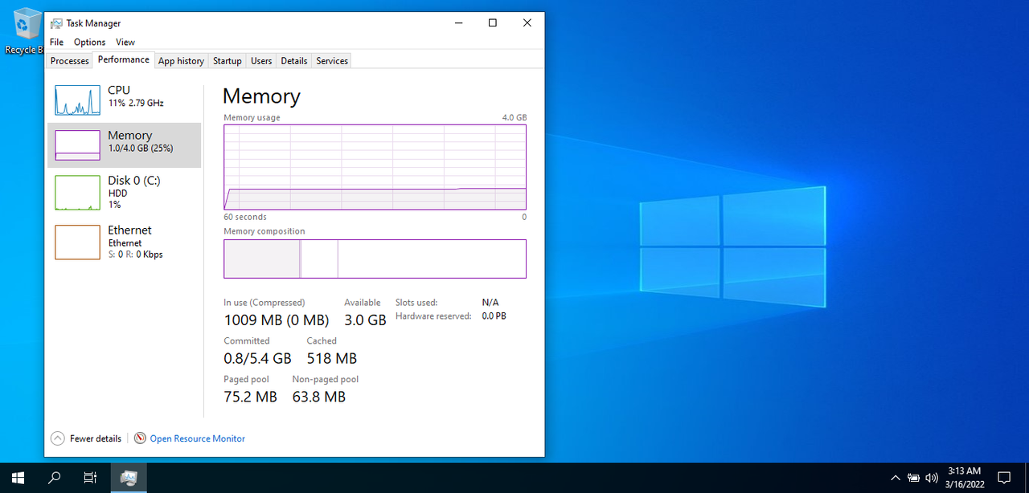Open taskbar Search magnifier icon

(54, 478)
